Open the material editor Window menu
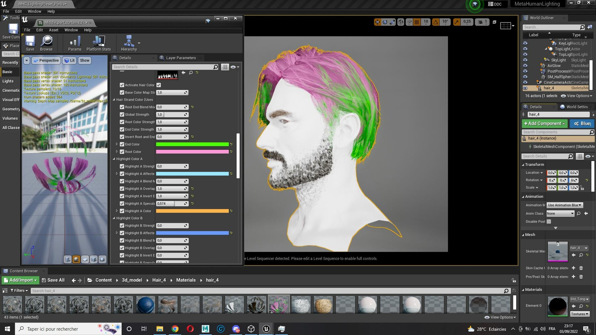The width and height of the screenshot is (596, 335). (71, 30)
